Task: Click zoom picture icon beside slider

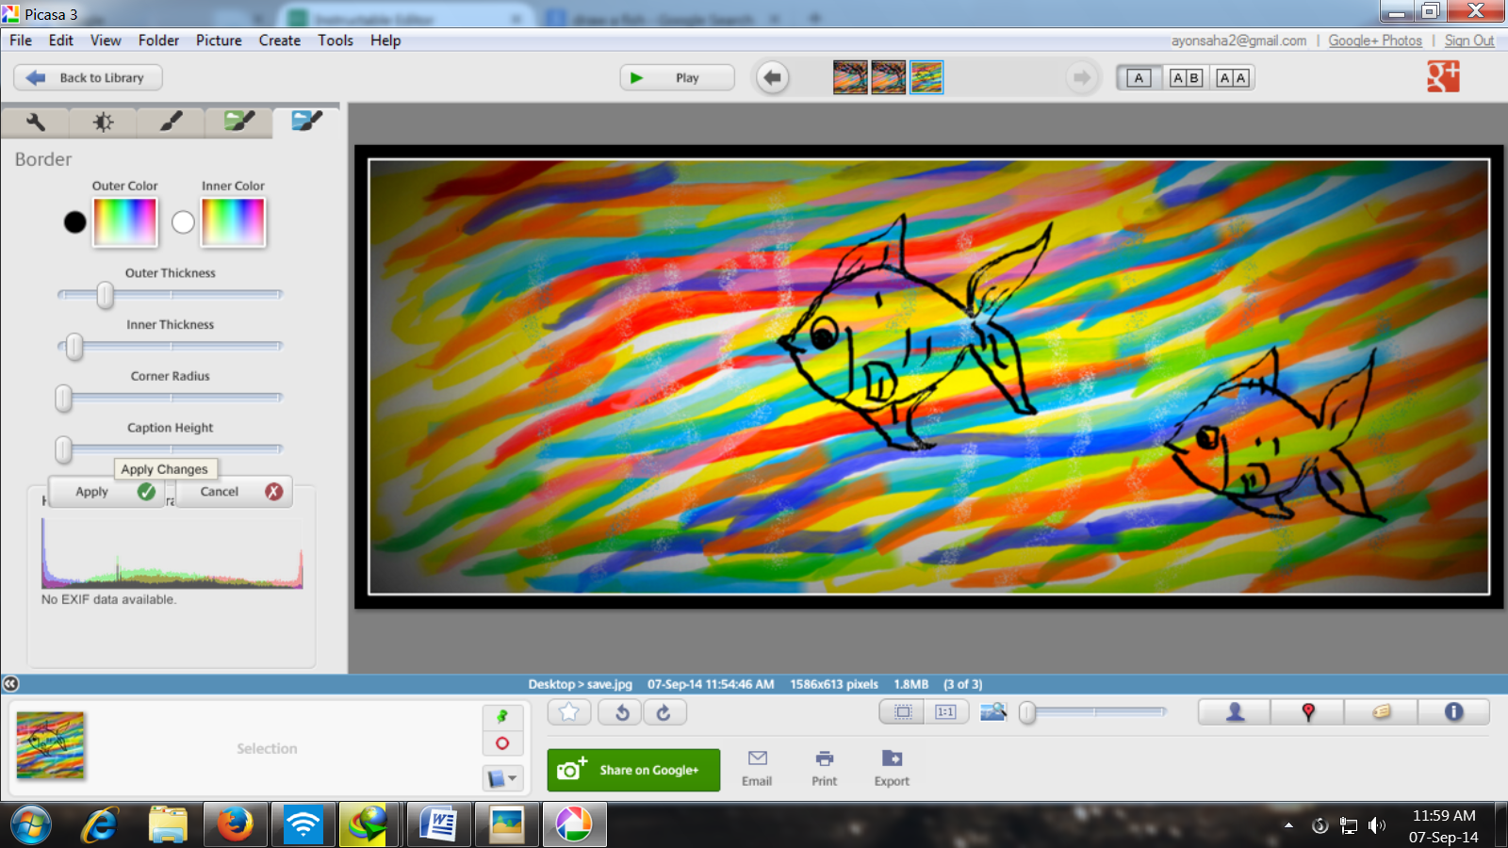Action: pyautogui.click(x=993, y=711)
